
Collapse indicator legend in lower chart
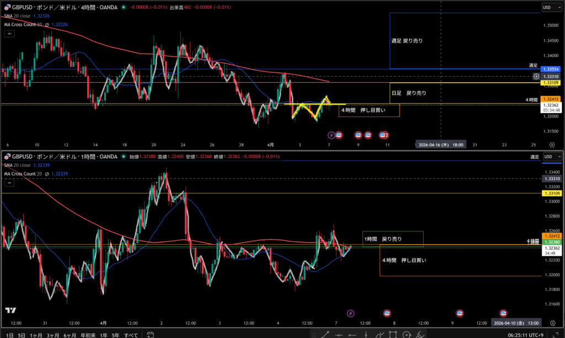tap(9, 183)
